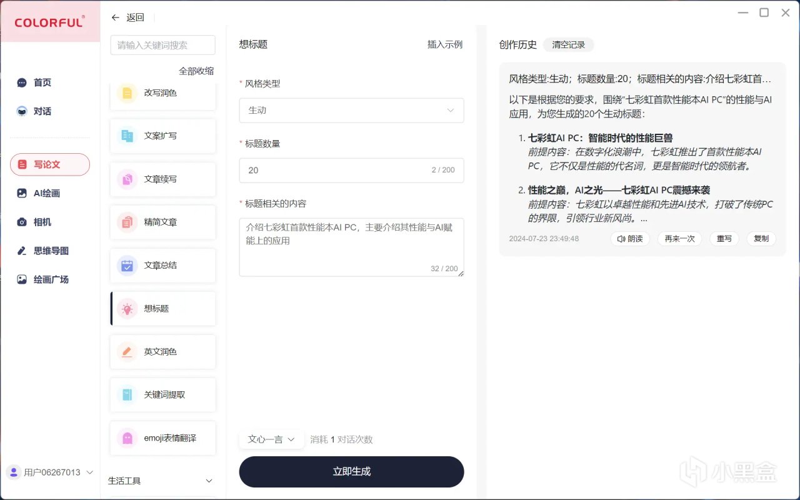Image resolution: width=800 pixels, height=500 pixels.
Task: Click the timestamp 2024-07-23 23:49:48
Action: [544, 239]
